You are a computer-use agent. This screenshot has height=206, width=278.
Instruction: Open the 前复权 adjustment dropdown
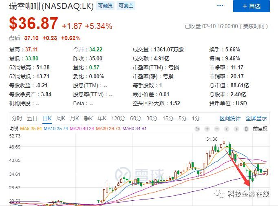260,129
